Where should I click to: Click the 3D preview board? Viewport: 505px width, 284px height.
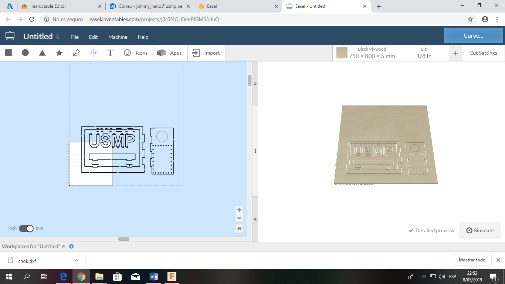pos(386,145)
